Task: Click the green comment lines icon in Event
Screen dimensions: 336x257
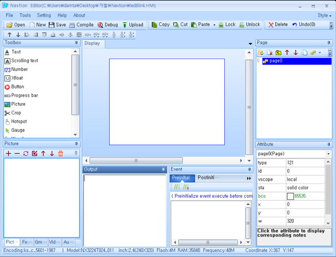Action: 177,187
